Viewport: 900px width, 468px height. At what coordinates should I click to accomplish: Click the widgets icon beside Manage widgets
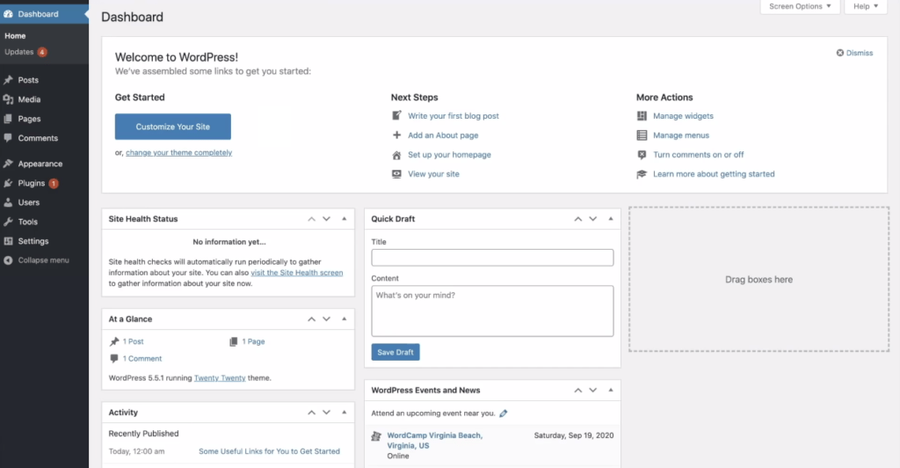642,116
